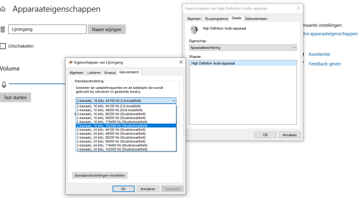Click the speaker icon in High Definition Audio dialog
This screenshot has width=360, height=198.
194,30
